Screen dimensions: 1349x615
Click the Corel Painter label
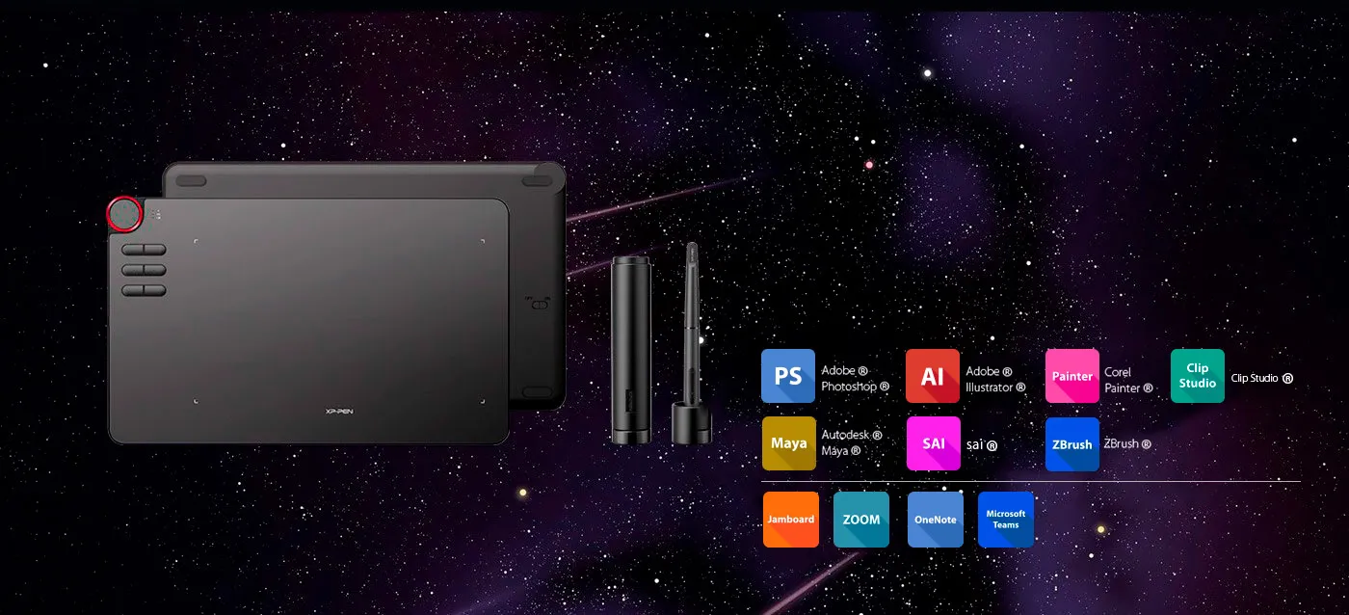[x=1128, y=380]
